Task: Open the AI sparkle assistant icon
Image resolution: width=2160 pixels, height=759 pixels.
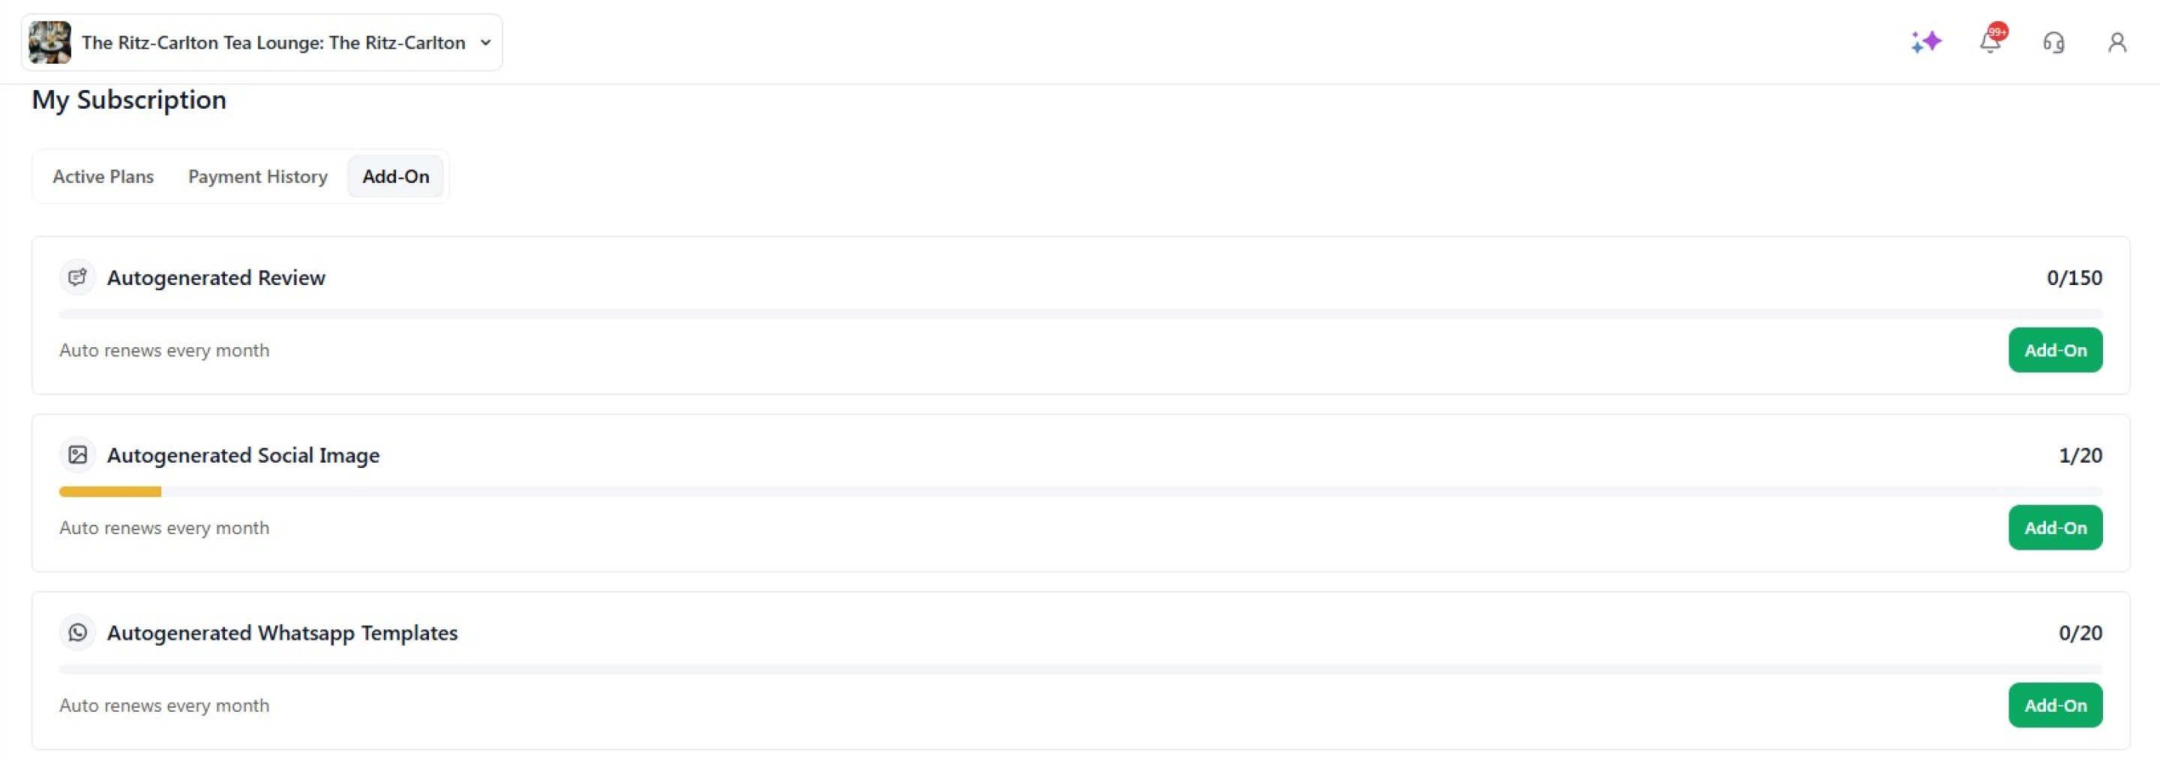Action: 1925,42
